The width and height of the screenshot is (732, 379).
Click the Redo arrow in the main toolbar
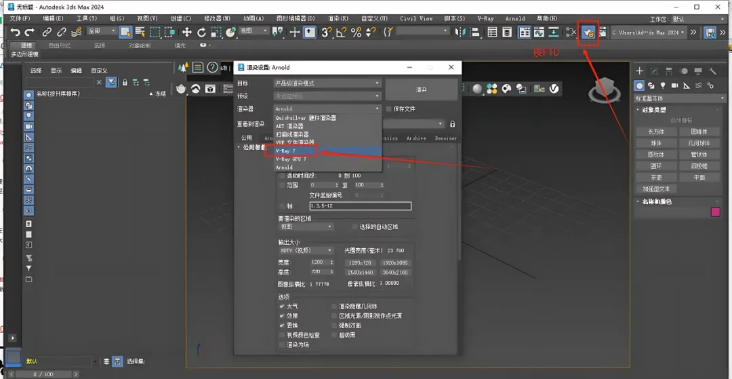coord(30,33)
